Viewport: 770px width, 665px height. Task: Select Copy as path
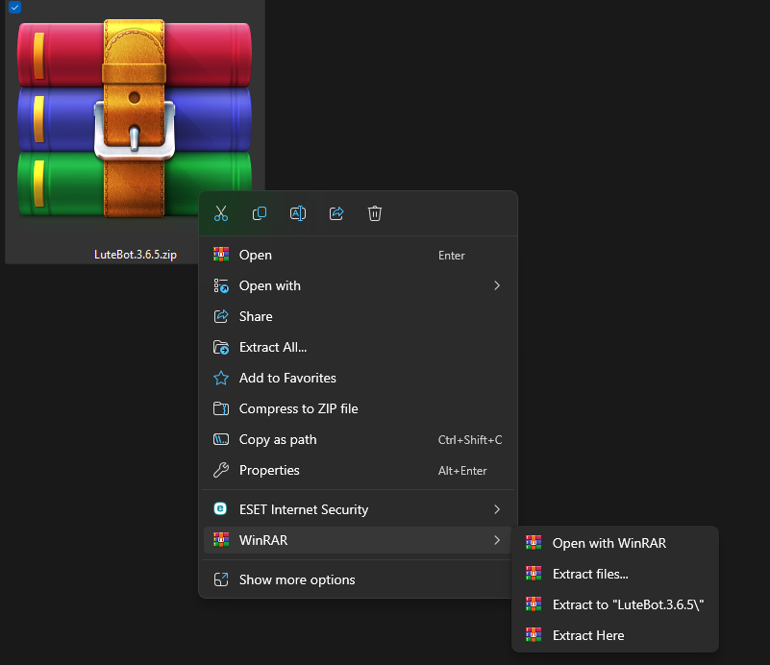click(x=359, y=439)
